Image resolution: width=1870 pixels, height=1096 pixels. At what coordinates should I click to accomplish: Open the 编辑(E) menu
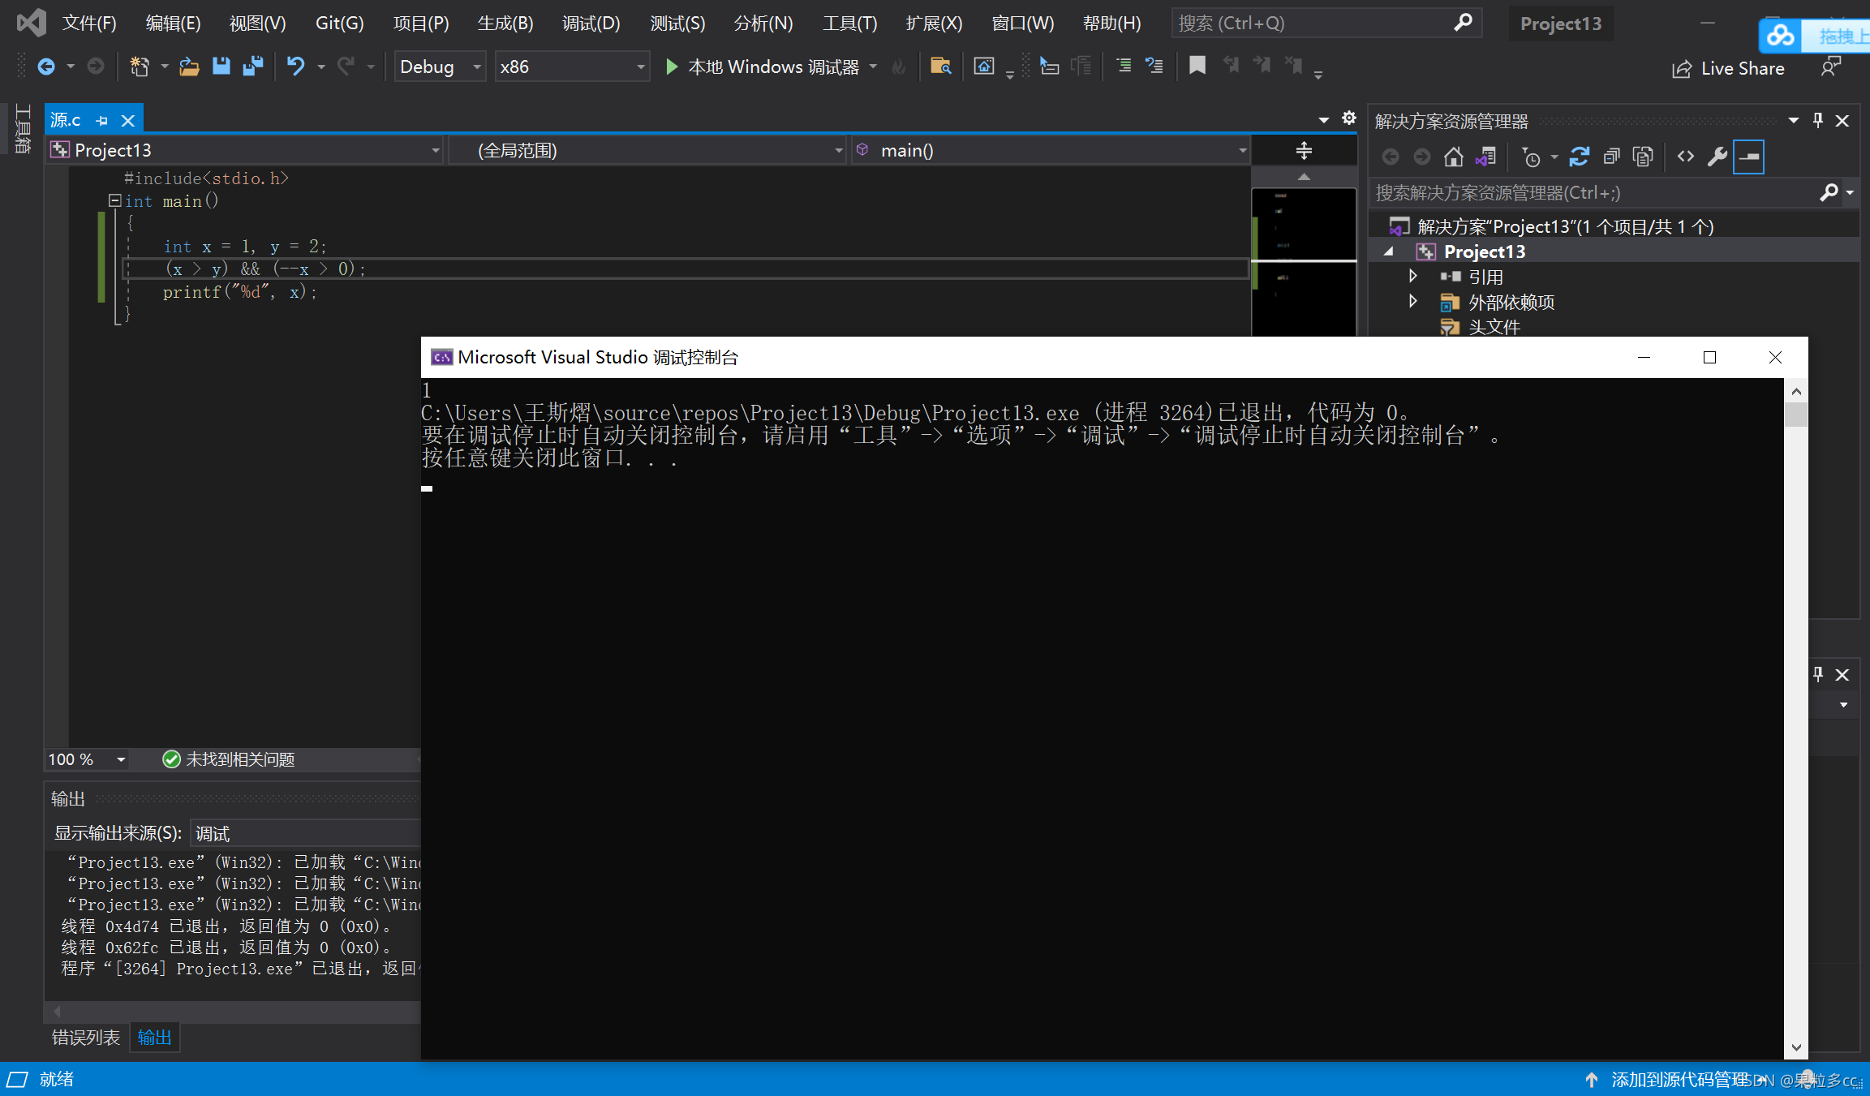[173, 24]
